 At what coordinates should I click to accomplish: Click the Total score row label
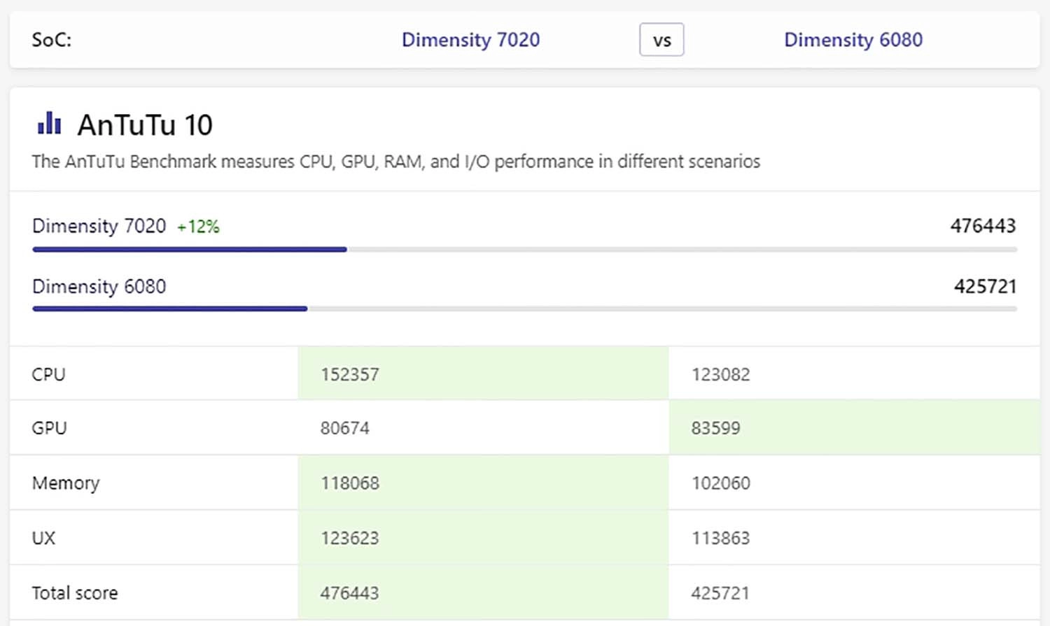coord(75,593)
